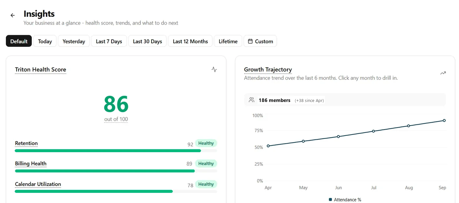Viewport: 459px width, 203px height.
Task: Click the Retention progress bar
Action: coord(116,151)
